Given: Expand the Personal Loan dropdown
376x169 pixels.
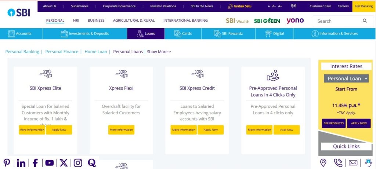Looking at the screenshot, I should (346, 78).
